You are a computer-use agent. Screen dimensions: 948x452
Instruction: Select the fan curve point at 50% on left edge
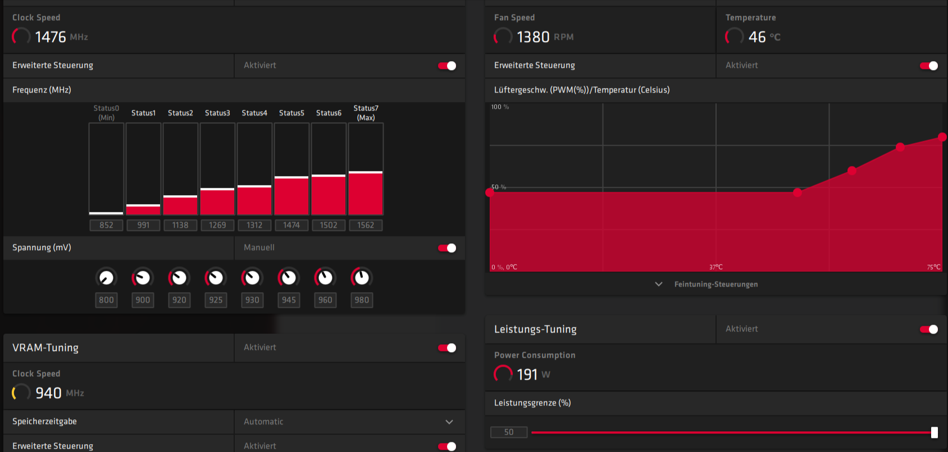[490, 192]
